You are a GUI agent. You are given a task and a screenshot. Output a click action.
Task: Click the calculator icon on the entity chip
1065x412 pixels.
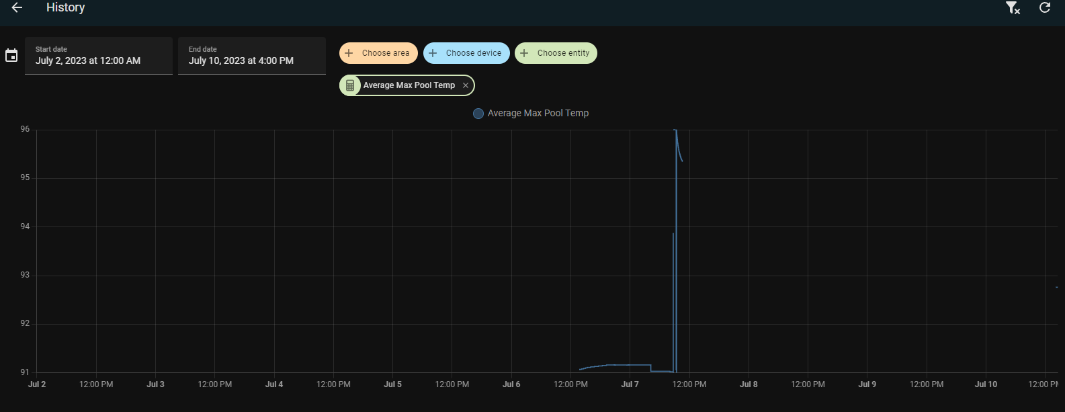coord(350,85)
